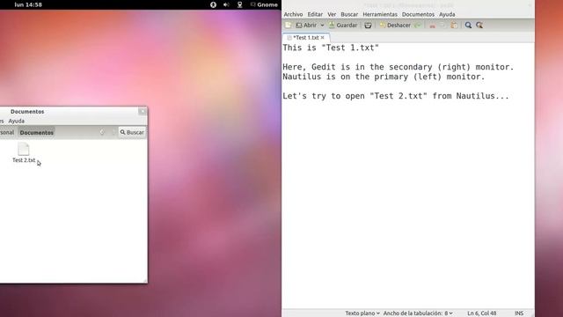Select the *Test 1.txt tab
The height and width of the screenshot is (317, 563).
click(305, 37)
